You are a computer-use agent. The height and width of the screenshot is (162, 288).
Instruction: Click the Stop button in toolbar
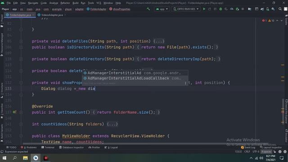(x=243, y=9)
